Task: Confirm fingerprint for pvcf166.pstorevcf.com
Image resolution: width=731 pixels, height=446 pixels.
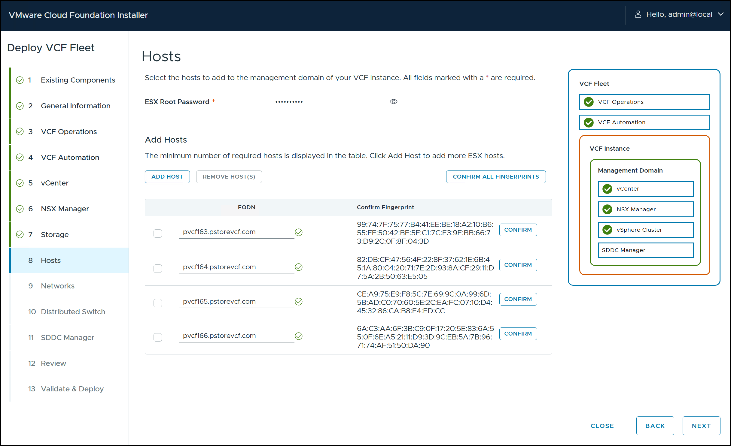Action: (518, 334)
